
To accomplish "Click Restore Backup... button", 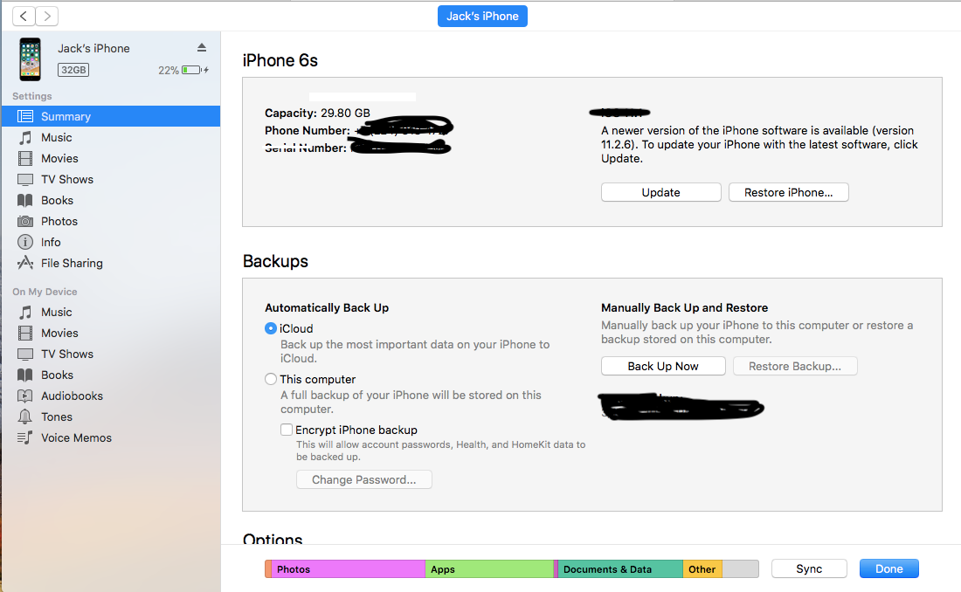I will (x=795, y=366).
